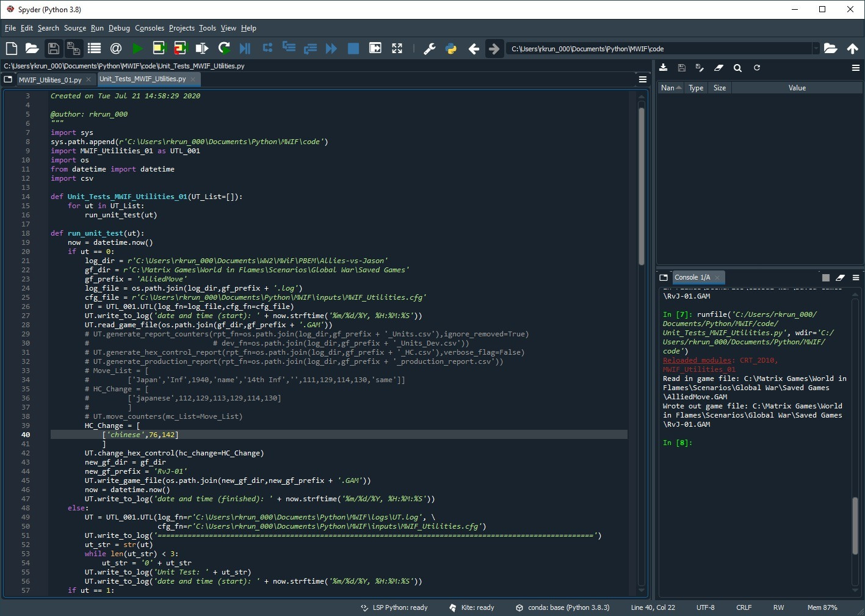Open the Run menu
Viewport: 865px width, 616px height.
[x=97, y=28]
